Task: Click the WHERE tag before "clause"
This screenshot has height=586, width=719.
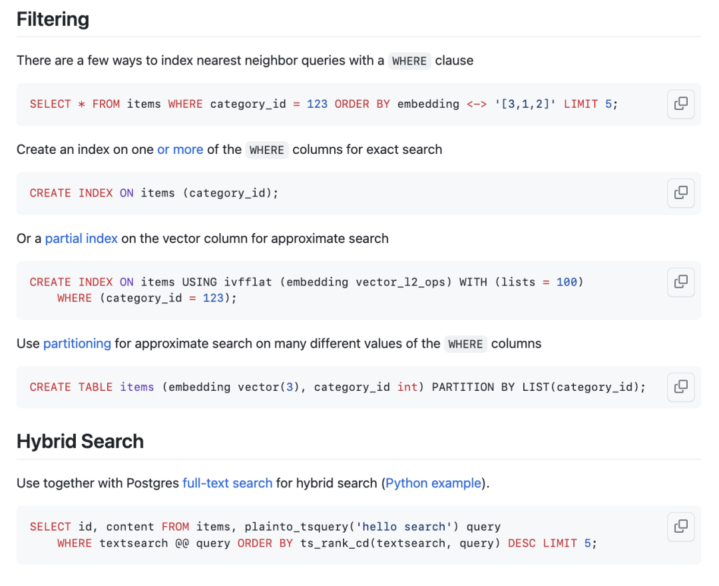Action: tap(409, 61)
